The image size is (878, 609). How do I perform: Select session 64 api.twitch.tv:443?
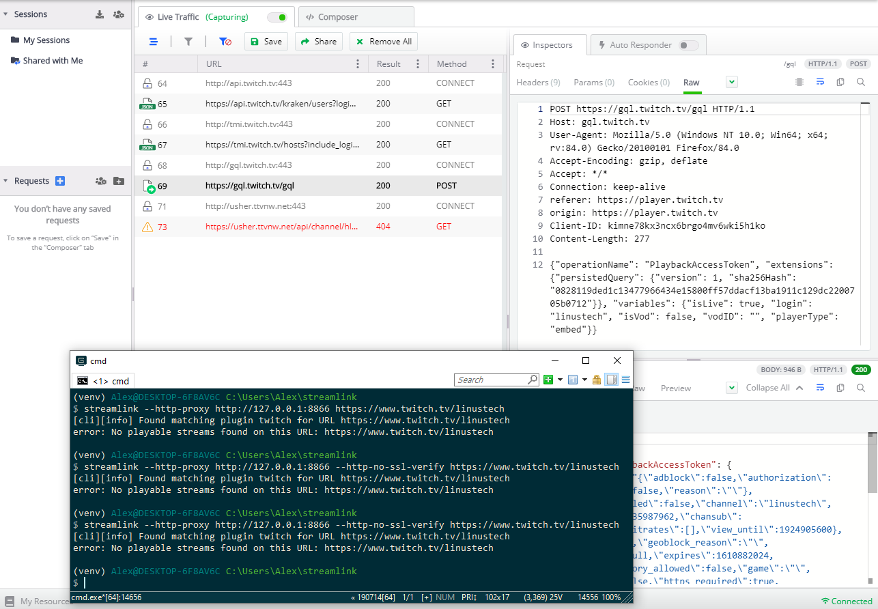[318, 83]
